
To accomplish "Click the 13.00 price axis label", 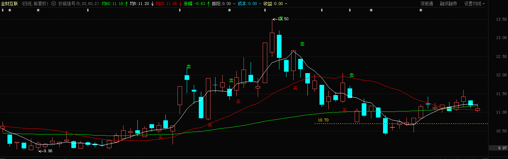I will (501, 38).
